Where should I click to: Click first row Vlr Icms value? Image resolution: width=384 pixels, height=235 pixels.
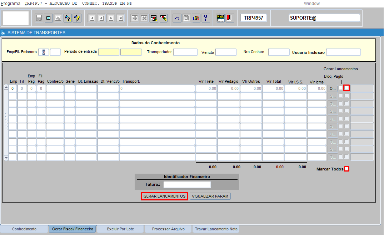[x=316, y=88]
